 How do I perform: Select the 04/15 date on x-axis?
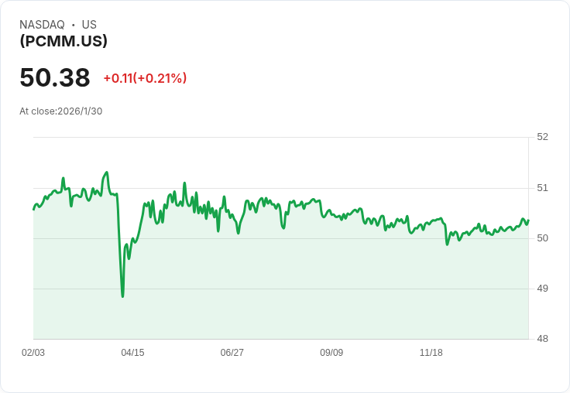tap(132, 352)
